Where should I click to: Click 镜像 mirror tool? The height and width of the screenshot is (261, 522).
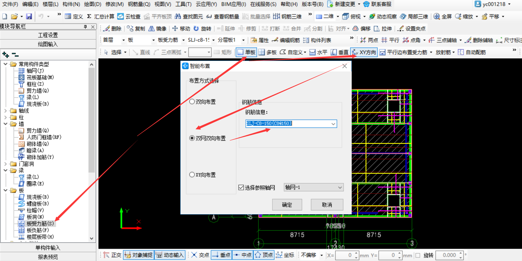click(x=157, y=29)
